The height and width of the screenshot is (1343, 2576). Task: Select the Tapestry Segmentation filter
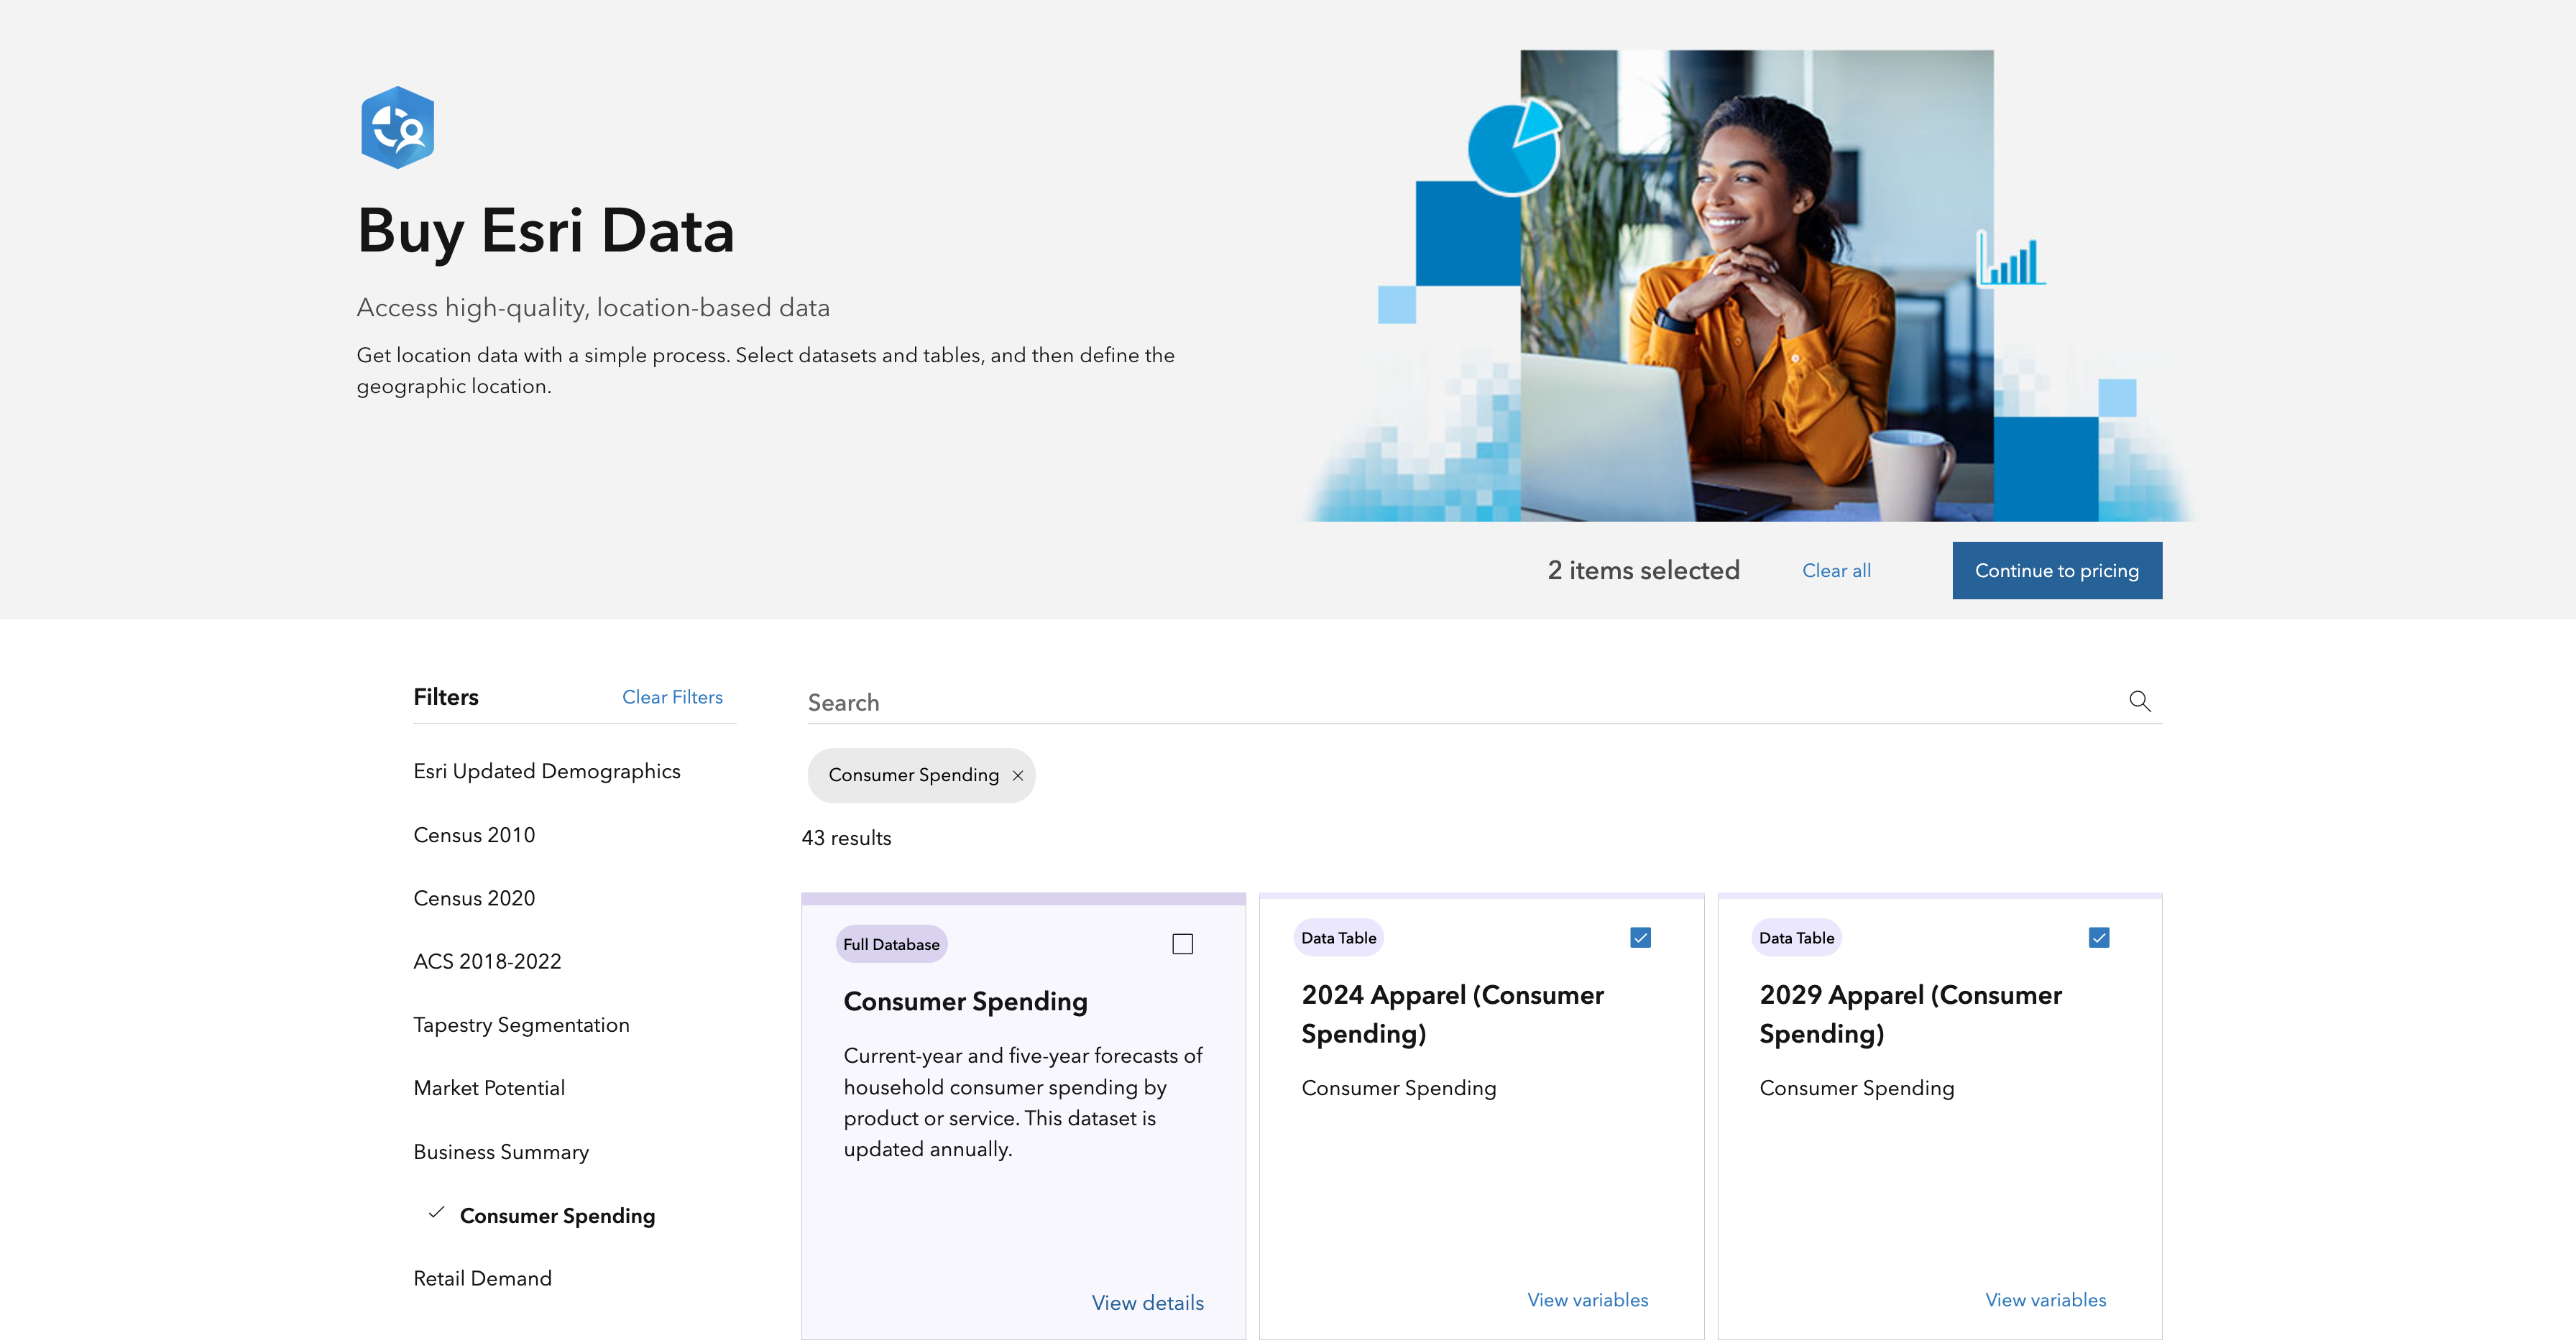click(521, 1025)
